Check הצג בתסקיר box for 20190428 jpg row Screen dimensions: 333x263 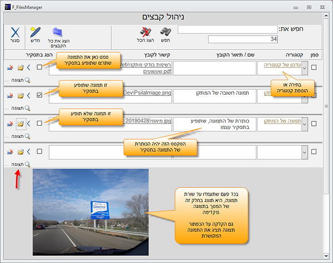pos(39,123)
